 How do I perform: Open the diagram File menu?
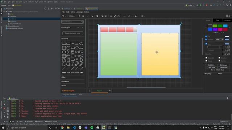pyautogui.click(x=63, y=12)
